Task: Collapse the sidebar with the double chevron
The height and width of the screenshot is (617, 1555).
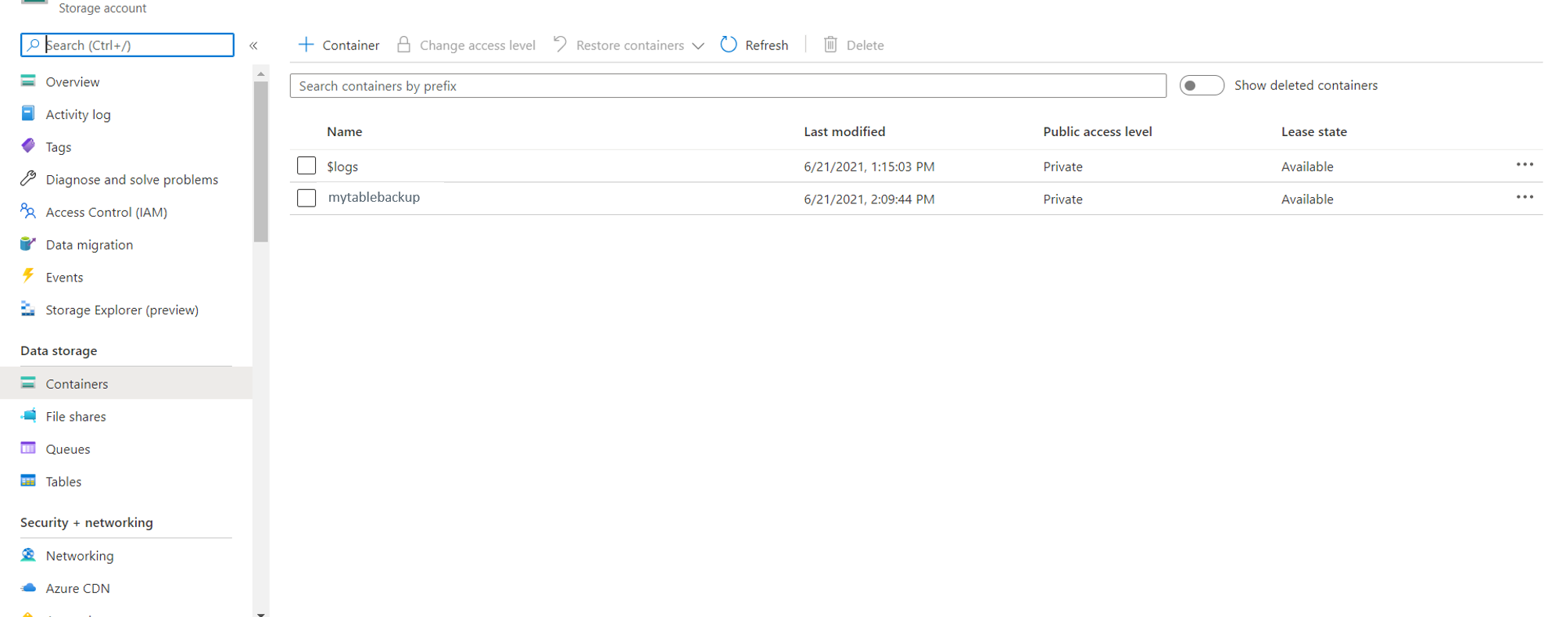Action: coord(253,45)
